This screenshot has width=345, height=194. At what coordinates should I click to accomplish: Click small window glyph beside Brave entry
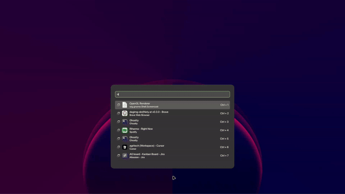(x=119, y=113)
